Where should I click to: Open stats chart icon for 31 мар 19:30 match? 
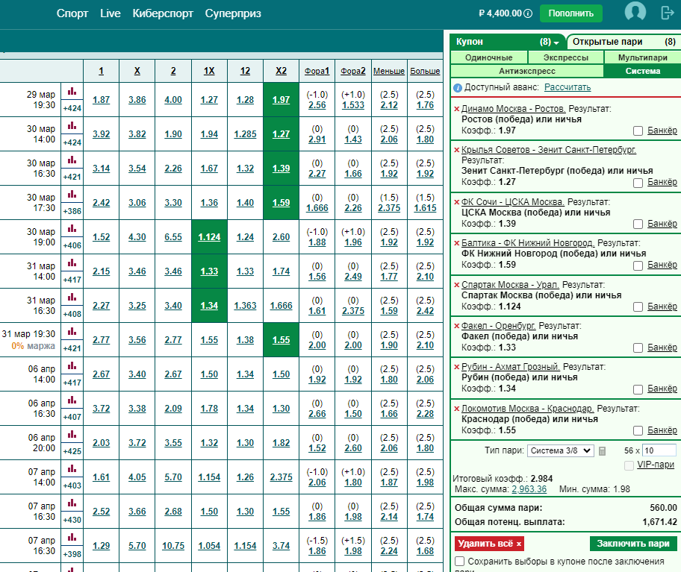tap(72, 332)
